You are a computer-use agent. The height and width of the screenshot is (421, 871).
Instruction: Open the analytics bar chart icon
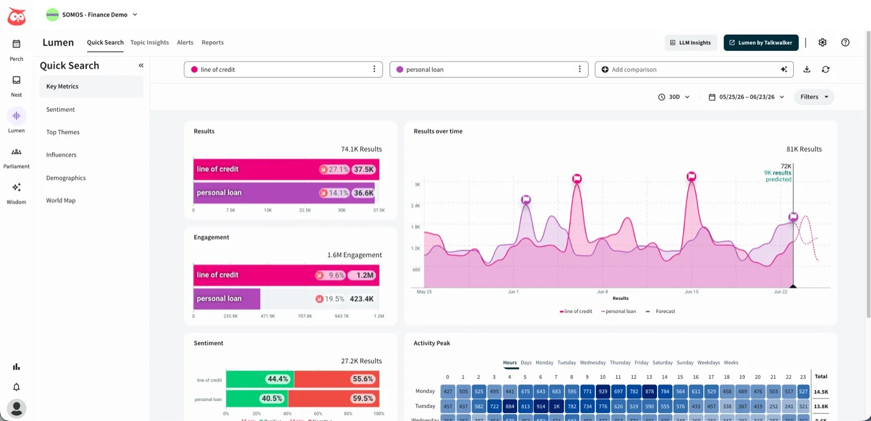(x=16, y=366)
